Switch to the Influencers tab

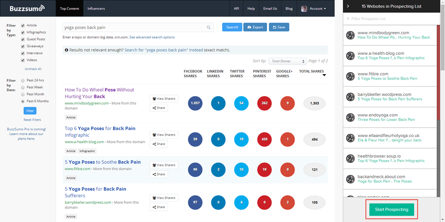click(96, 9)
